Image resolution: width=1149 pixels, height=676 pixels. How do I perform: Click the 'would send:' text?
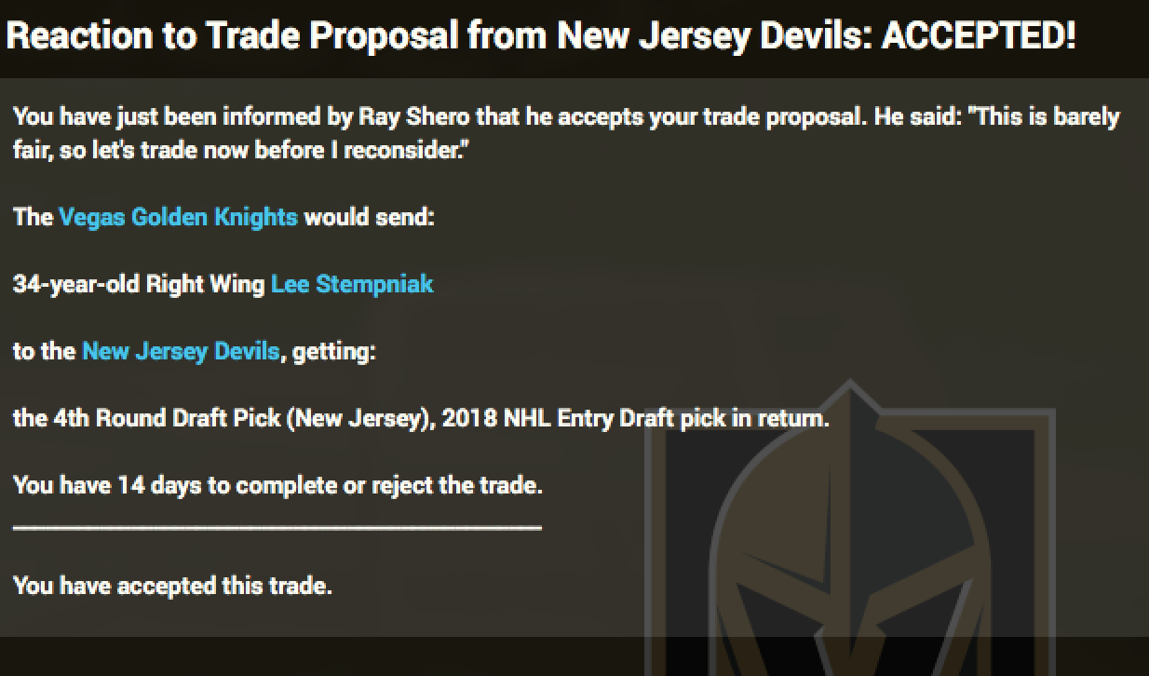tap(369, 217)
